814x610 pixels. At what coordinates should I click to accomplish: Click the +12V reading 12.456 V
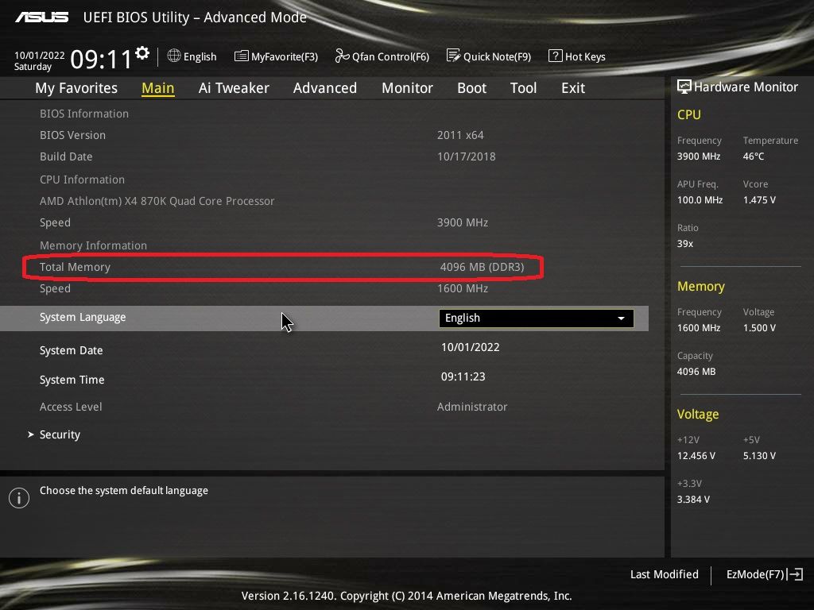point(696,455)
